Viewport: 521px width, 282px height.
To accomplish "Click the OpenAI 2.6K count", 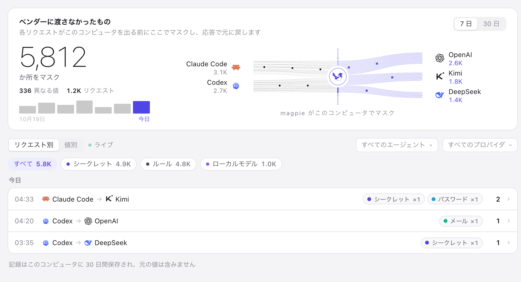I will pyautogui.click(x=456, y=63).
